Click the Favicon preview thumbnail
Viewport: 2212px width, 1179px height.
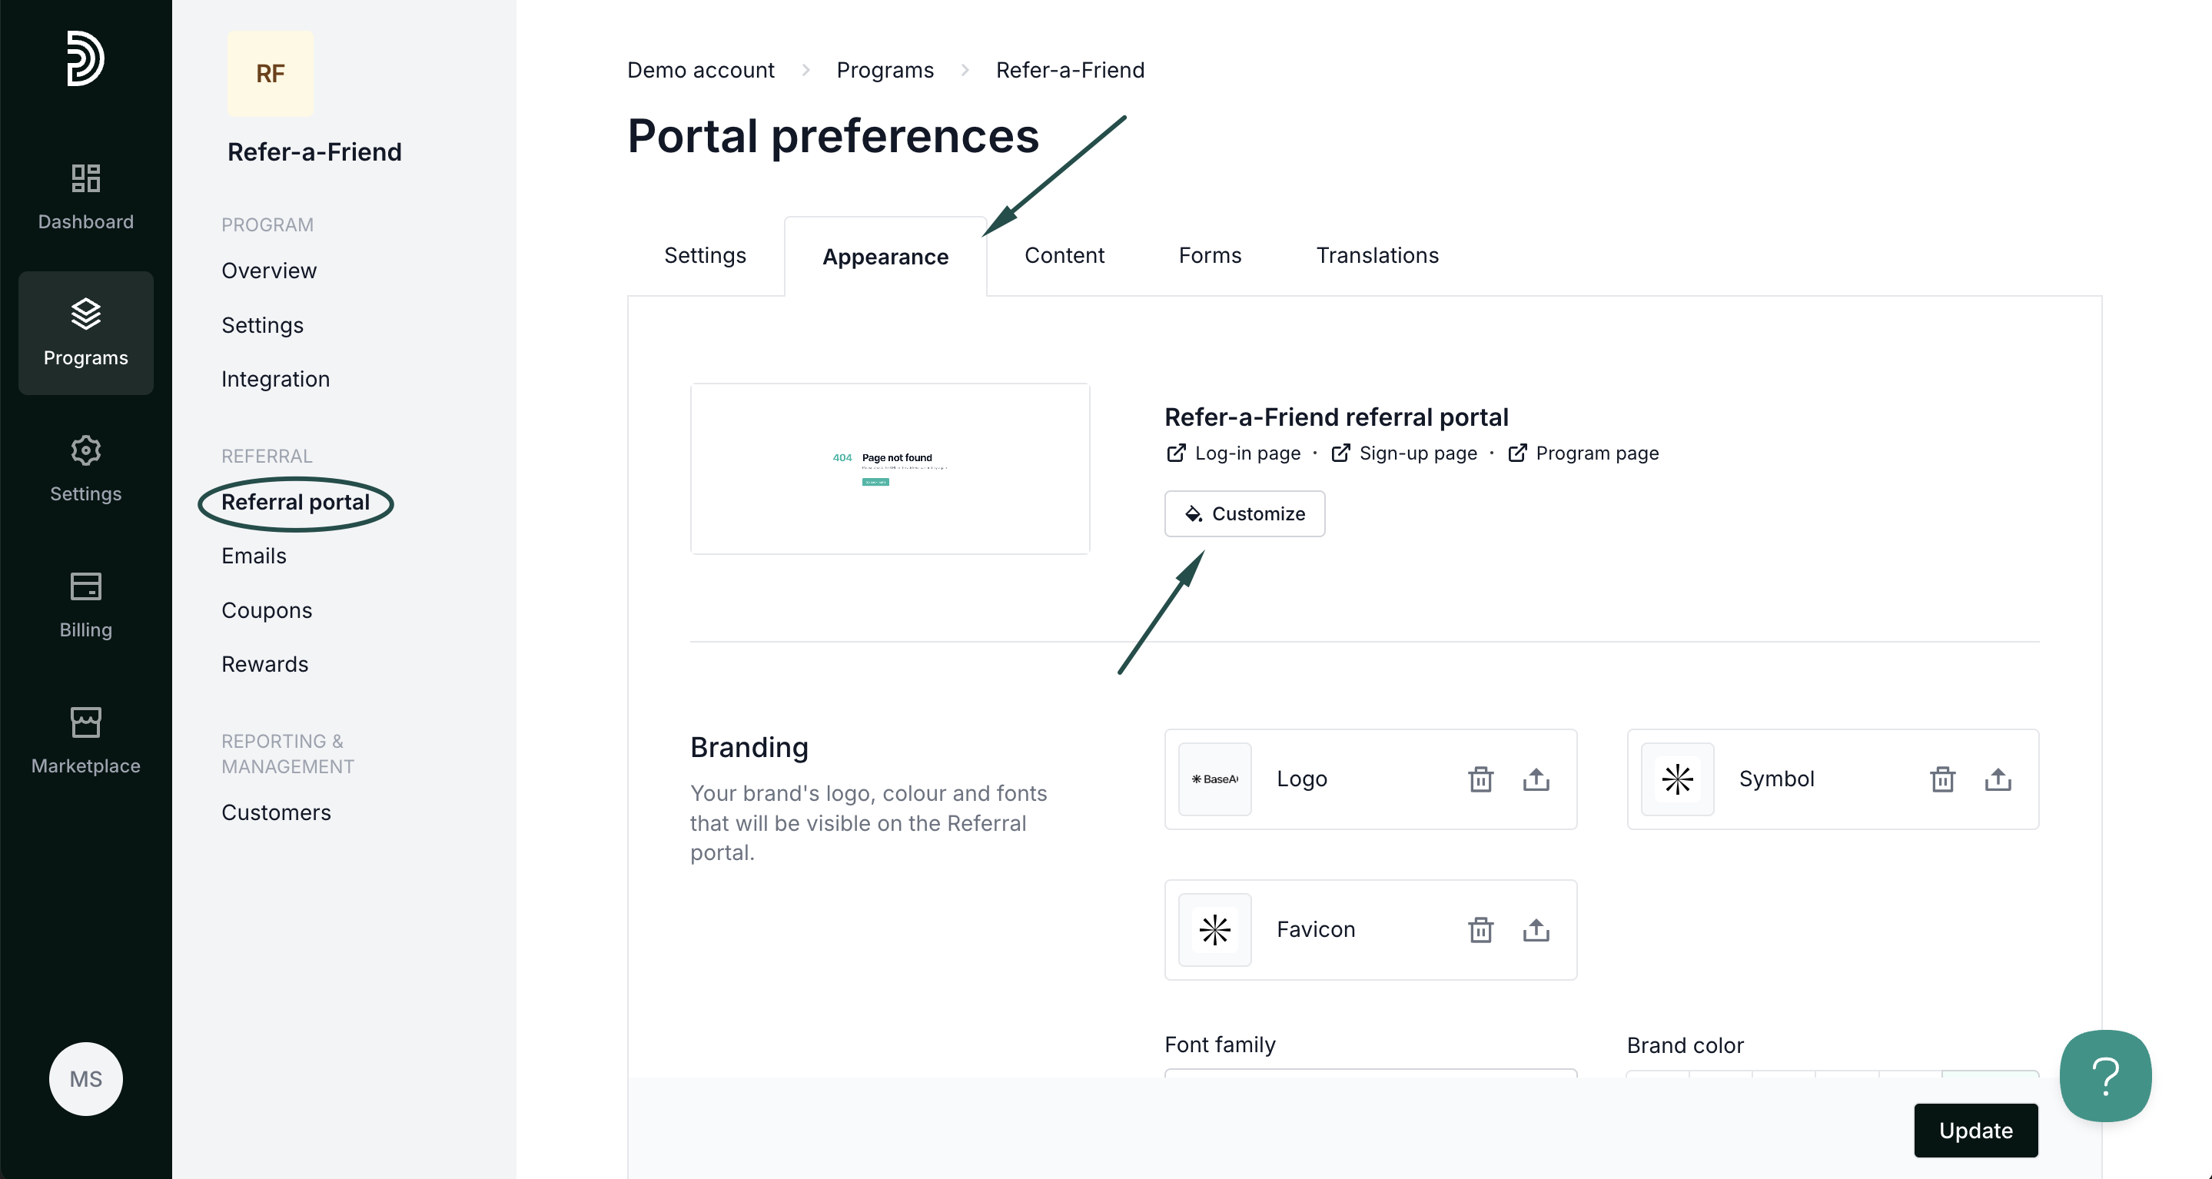(1215, 929)
